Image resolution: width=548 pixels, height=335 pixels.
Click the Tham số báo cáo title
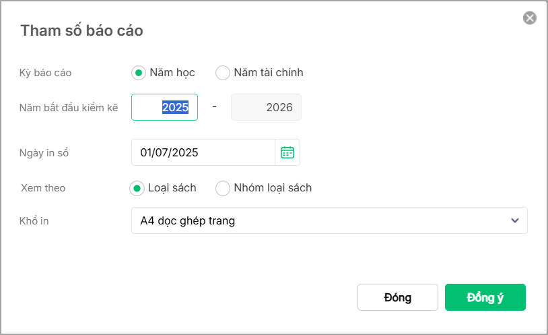[81, 30]
